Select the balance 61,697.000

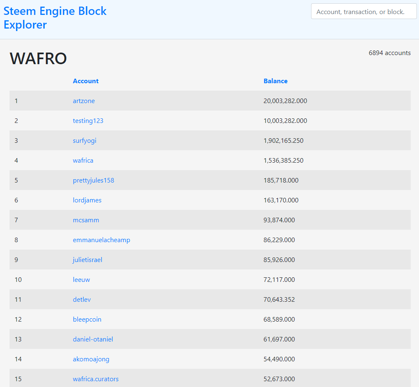(x=279, y=339)
